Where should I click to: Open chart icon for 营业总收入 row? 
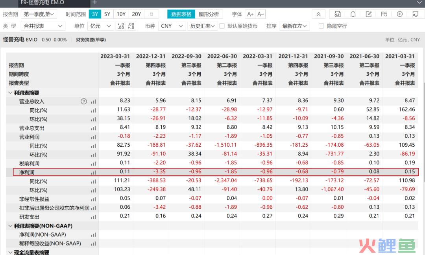pos(94,102)
